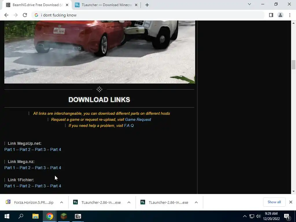Click the BeamNG car crash screenshot

100,52
